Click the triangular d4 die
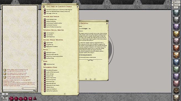The width and height of the screenshot is (181, 101). (x=35, y=99)
